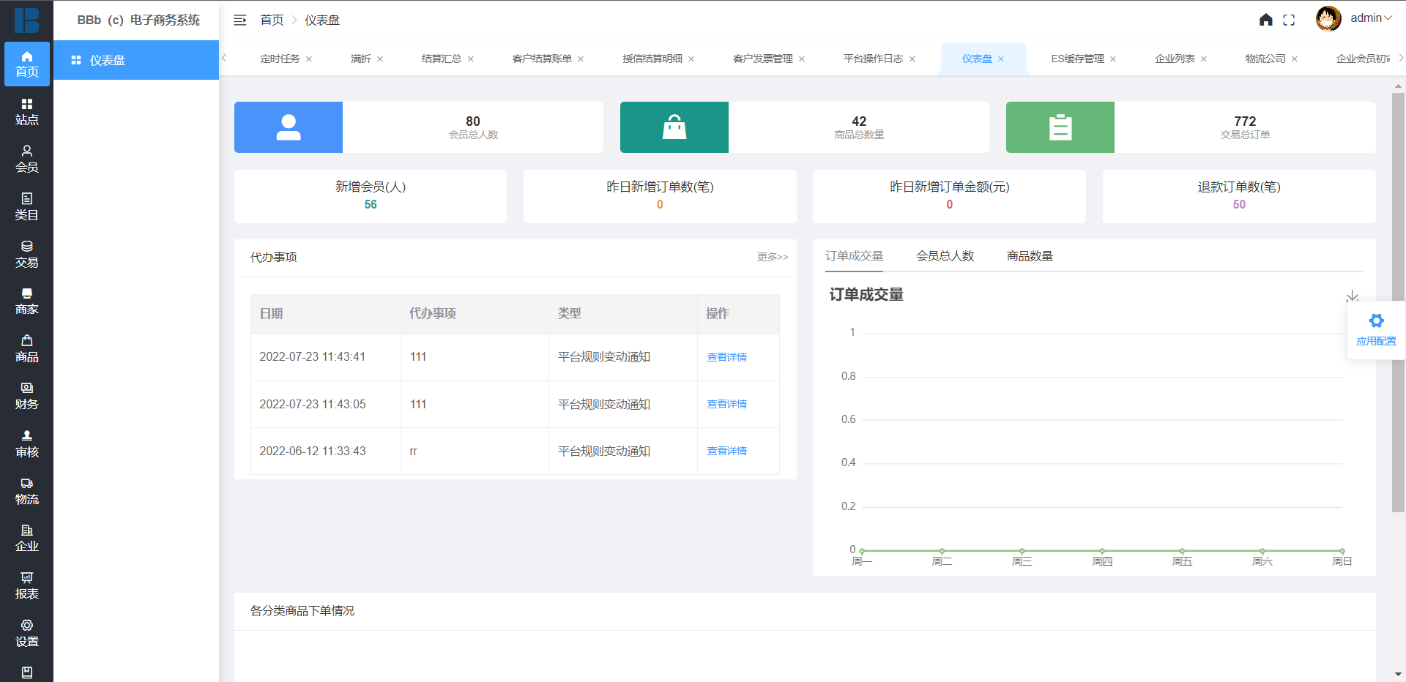Collapse the side menu with hamburger icon
Screen dimensions: 1406x682
(x=239, y=20)
